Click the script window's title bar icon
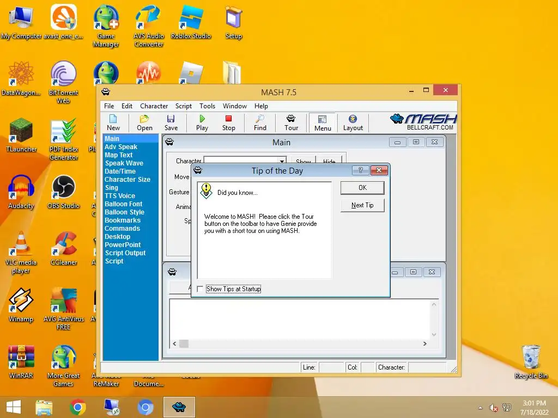Viewport: 558px width, 418px height. [x=172, y=272]
